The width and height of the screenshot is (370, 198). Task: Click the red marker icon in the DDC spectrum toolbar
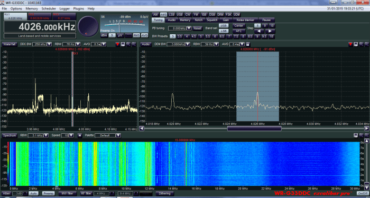pos(117,44)
